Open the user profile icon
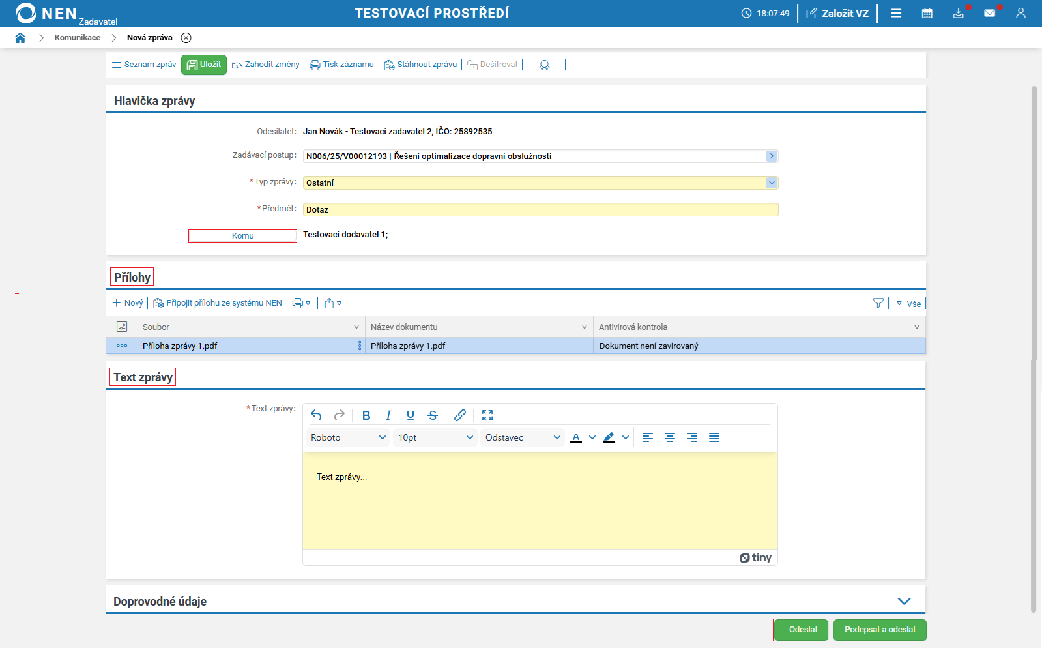The image size is (1042, 648). (x=1020, y=13)
